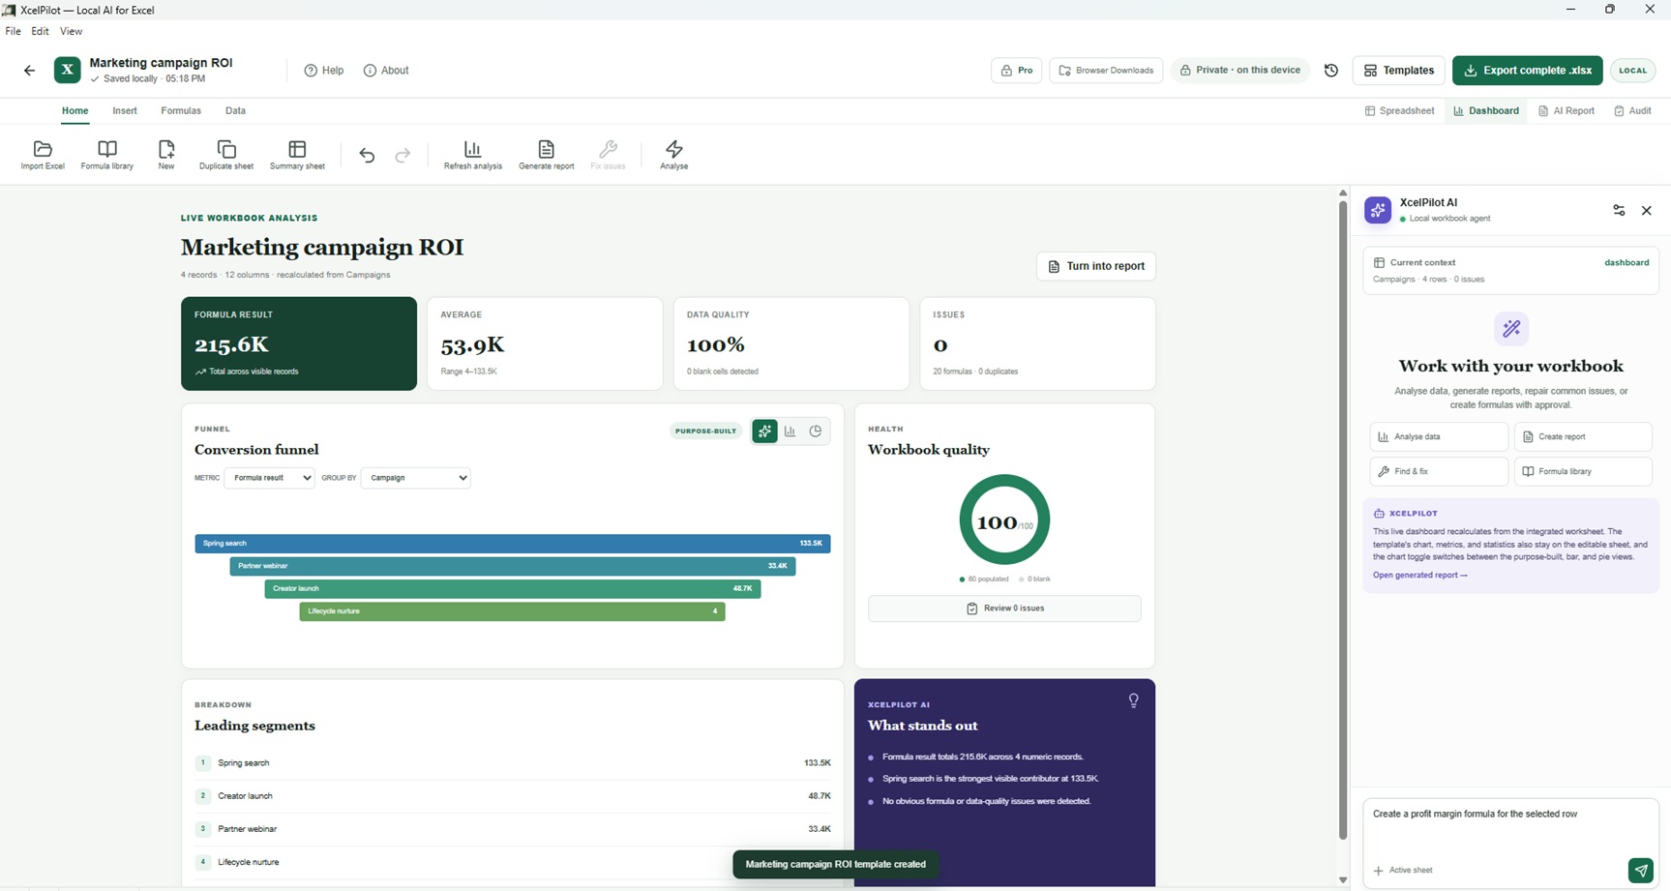Click the Private on this device badge
1671x891 pixels.
pyautogui.click(x=1240, y=71)
